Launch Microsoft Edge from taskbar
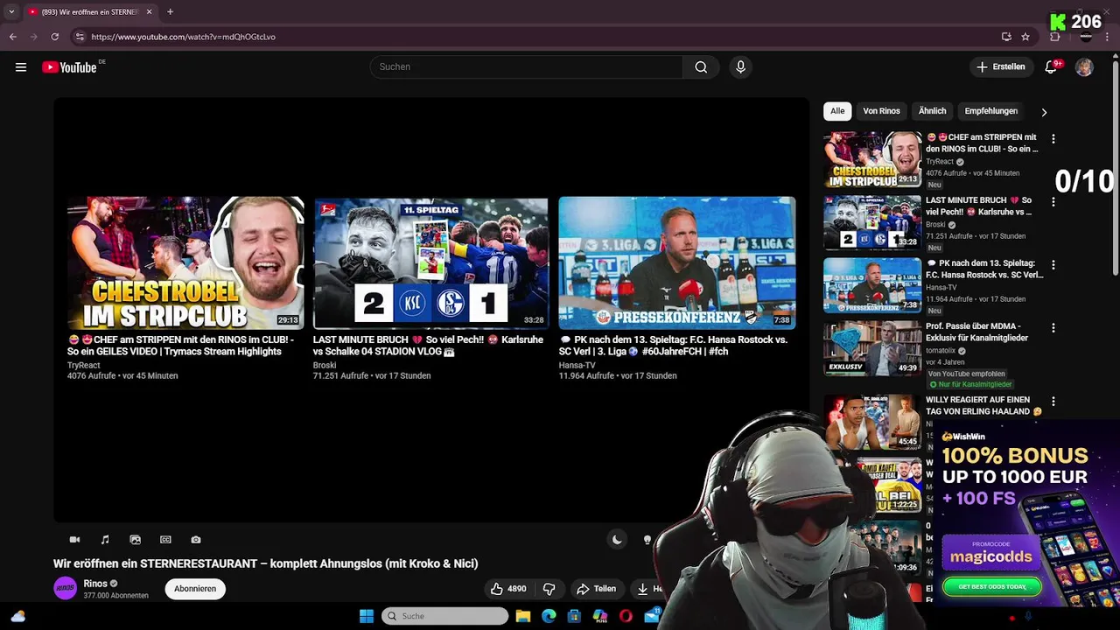 (549, 616)
